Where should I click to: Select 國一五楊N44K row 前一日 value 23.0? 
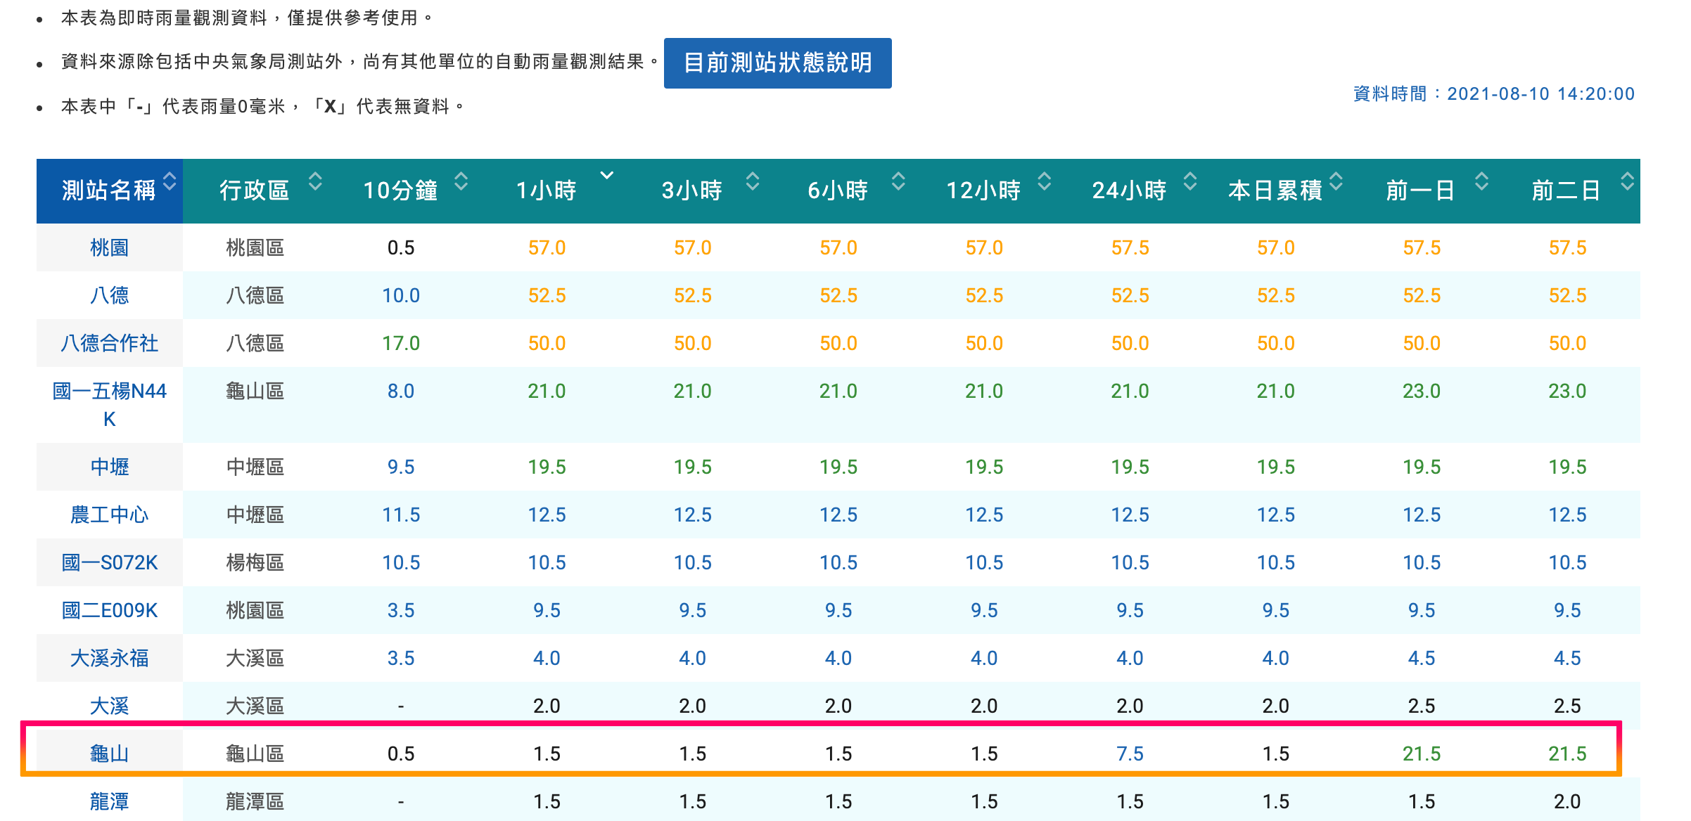point(1422,391)
